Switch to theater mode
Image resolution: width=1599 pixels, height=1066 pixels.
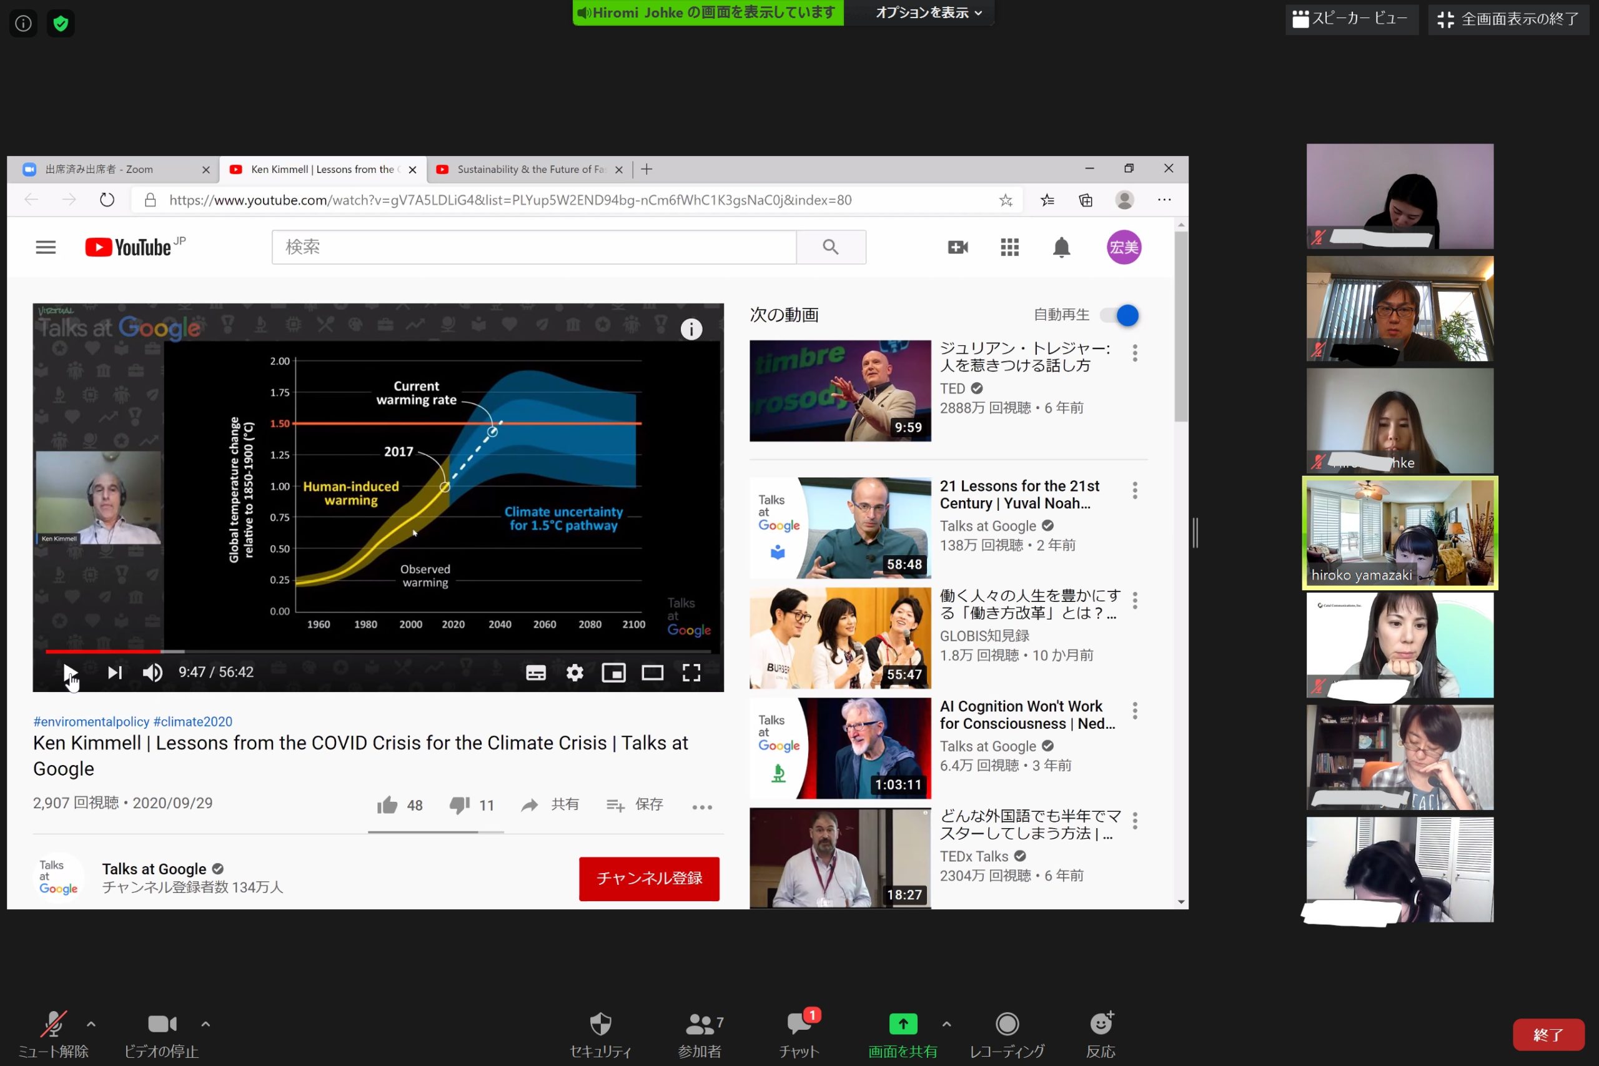point(652,673)
